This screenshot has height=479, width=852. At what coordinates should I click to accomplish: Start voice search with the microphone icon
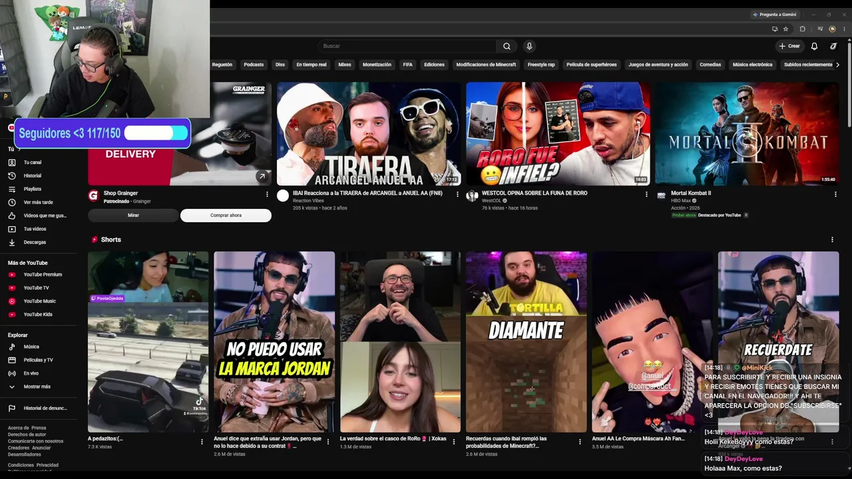pyautogui.click(x=529, y=46)
